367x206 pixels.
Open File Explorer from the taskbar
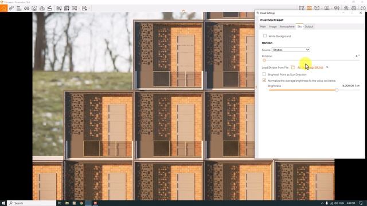pyautogui.click(x=67, y=203)
